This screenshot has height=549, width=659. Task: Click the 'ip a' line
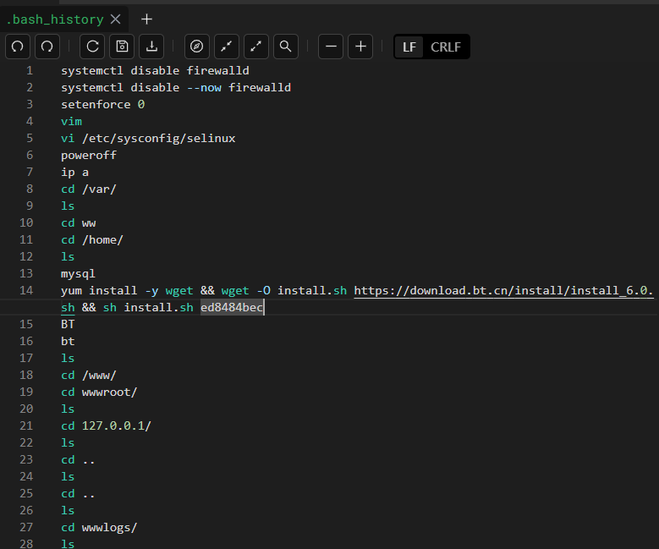coord(74,173)
